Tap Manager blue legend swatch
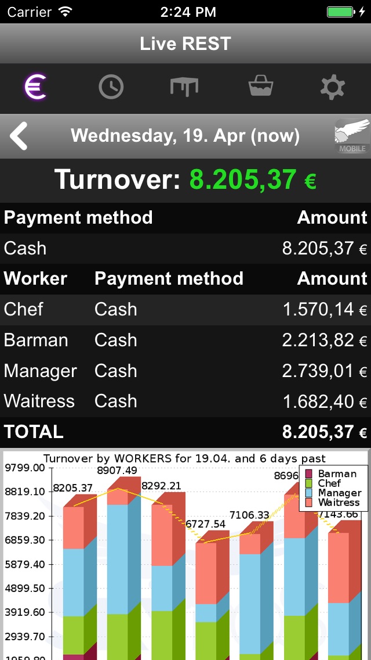The width and height of the screenshot is (371, 660). [x=309, y=493]
